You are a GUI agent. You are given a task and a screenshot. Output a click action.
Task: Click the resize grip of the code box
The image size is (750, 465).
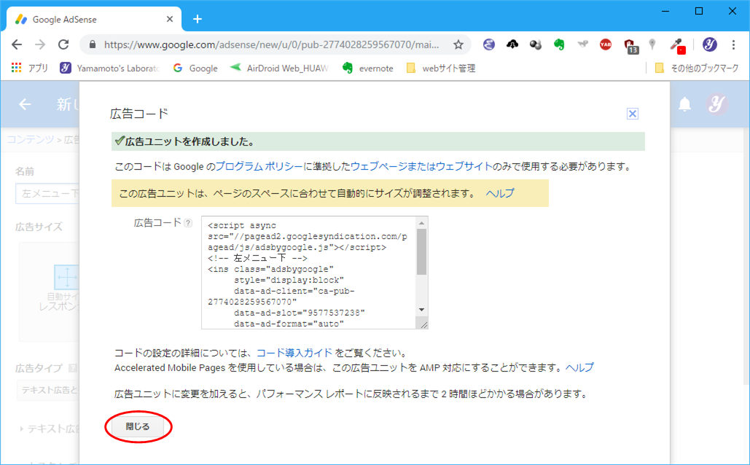[423, 325]
